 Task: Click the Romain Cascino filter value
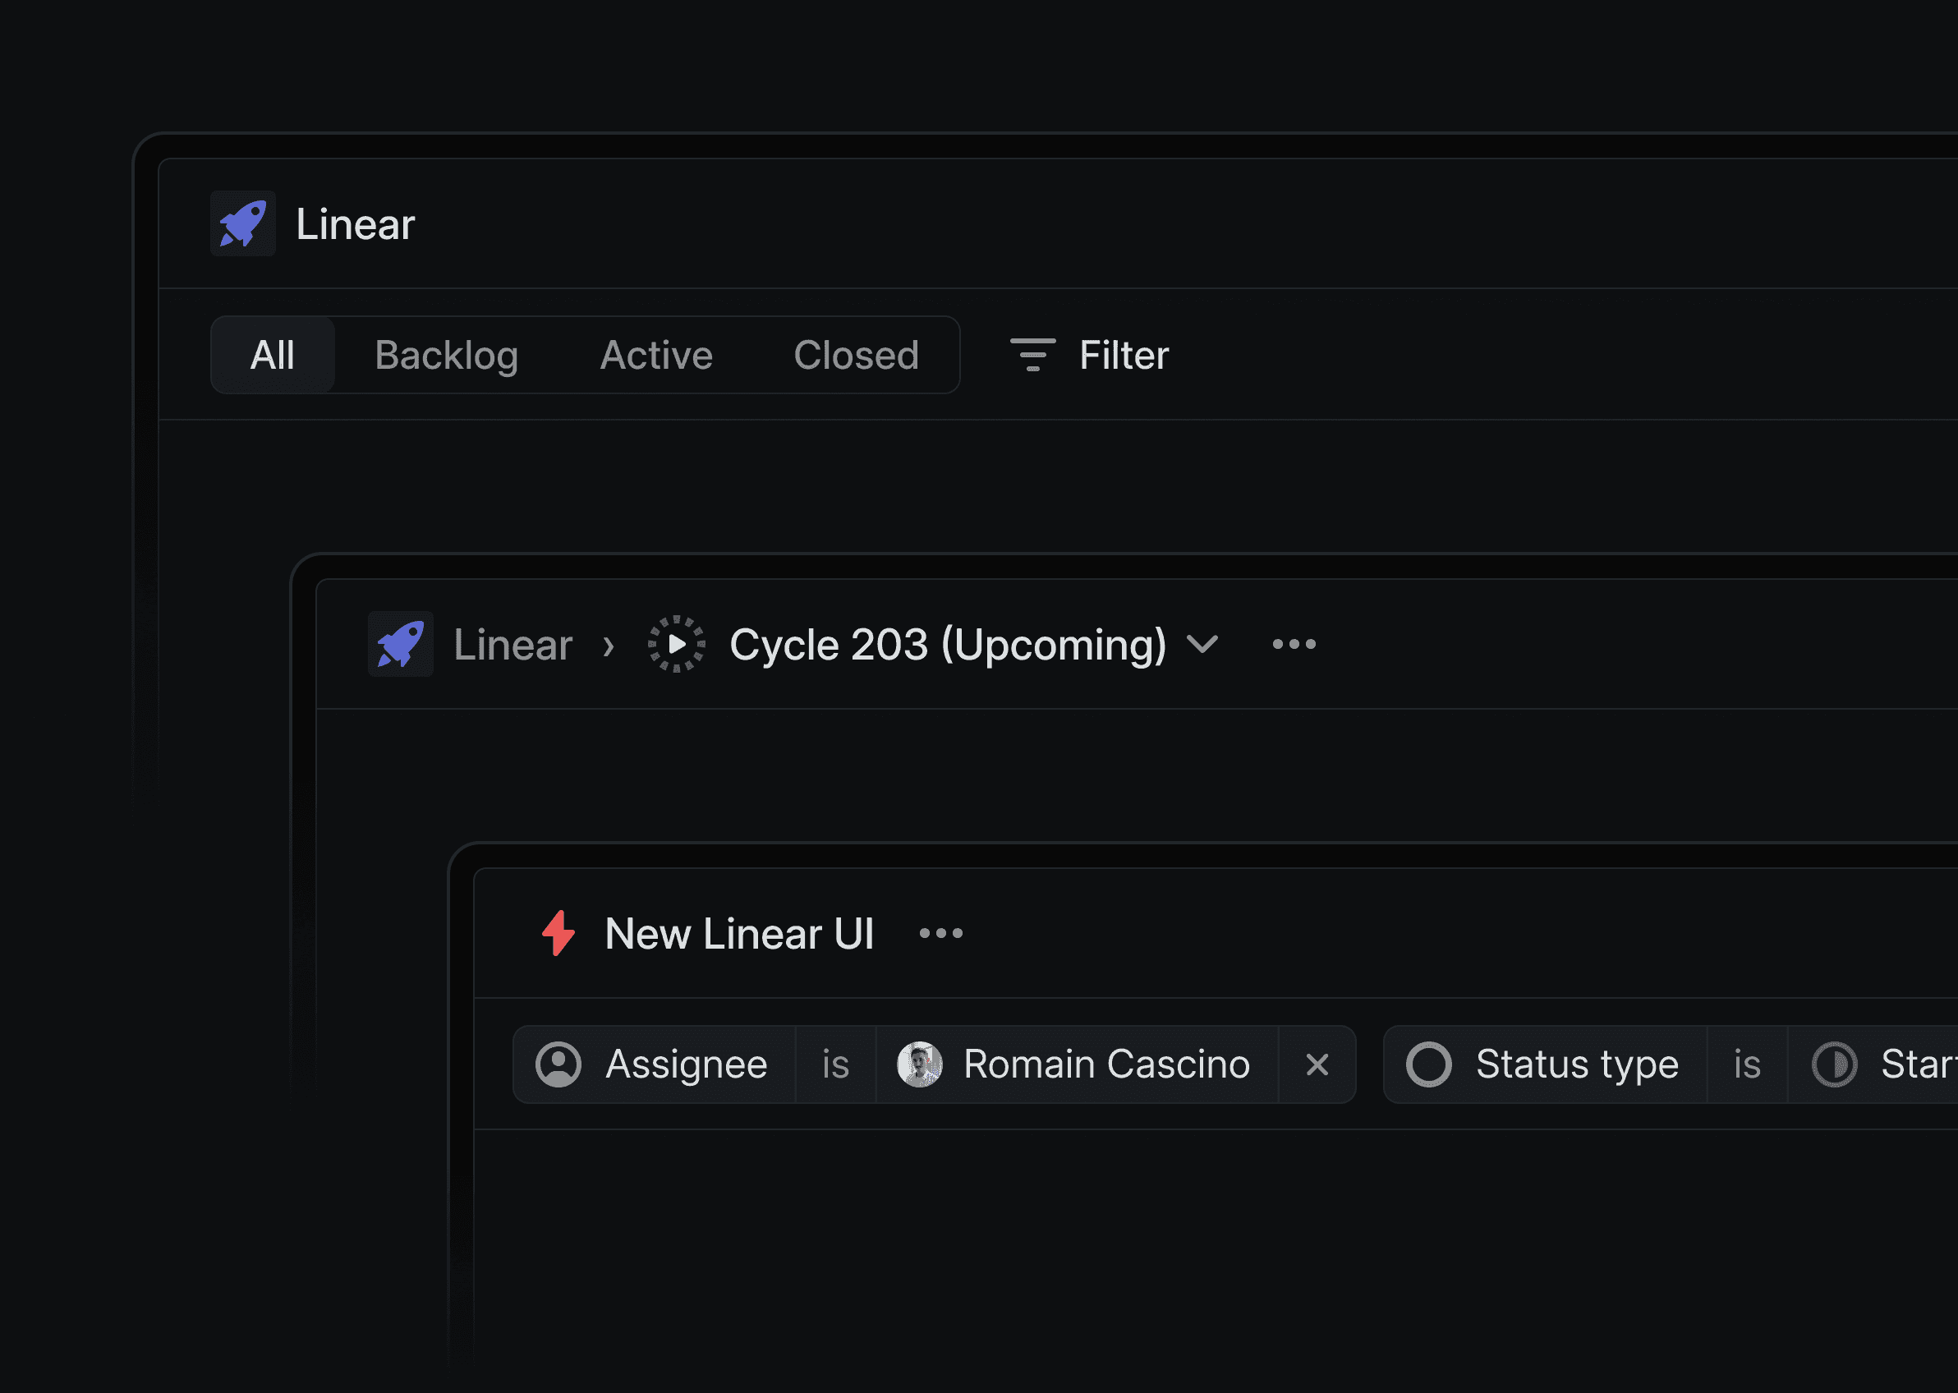tap(1106, 1064)
